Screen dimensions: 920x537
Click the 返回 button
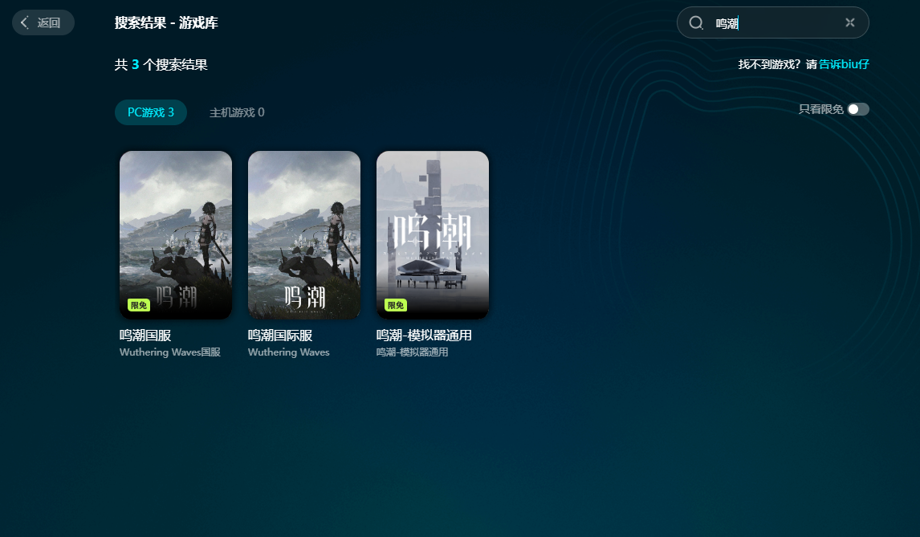pos(43,23)
